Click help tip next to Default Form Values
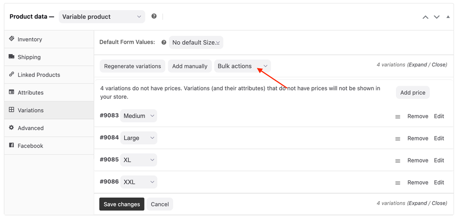The width and height of the screenshot is (457, 219). 164,43
